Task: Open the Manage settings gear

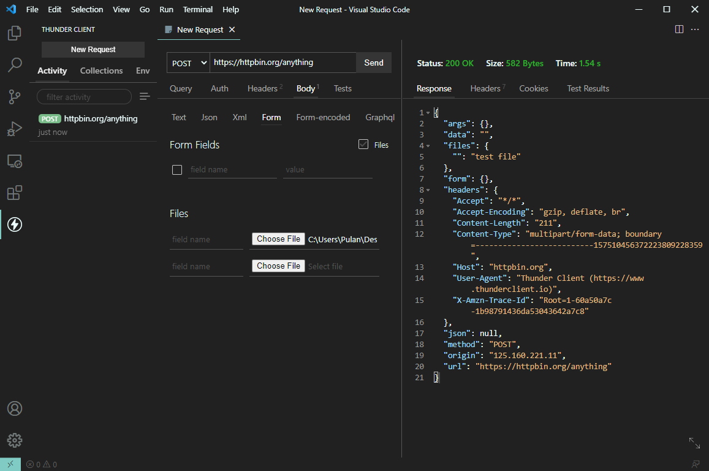Action: pyautogui.click(x=14, y=440)
